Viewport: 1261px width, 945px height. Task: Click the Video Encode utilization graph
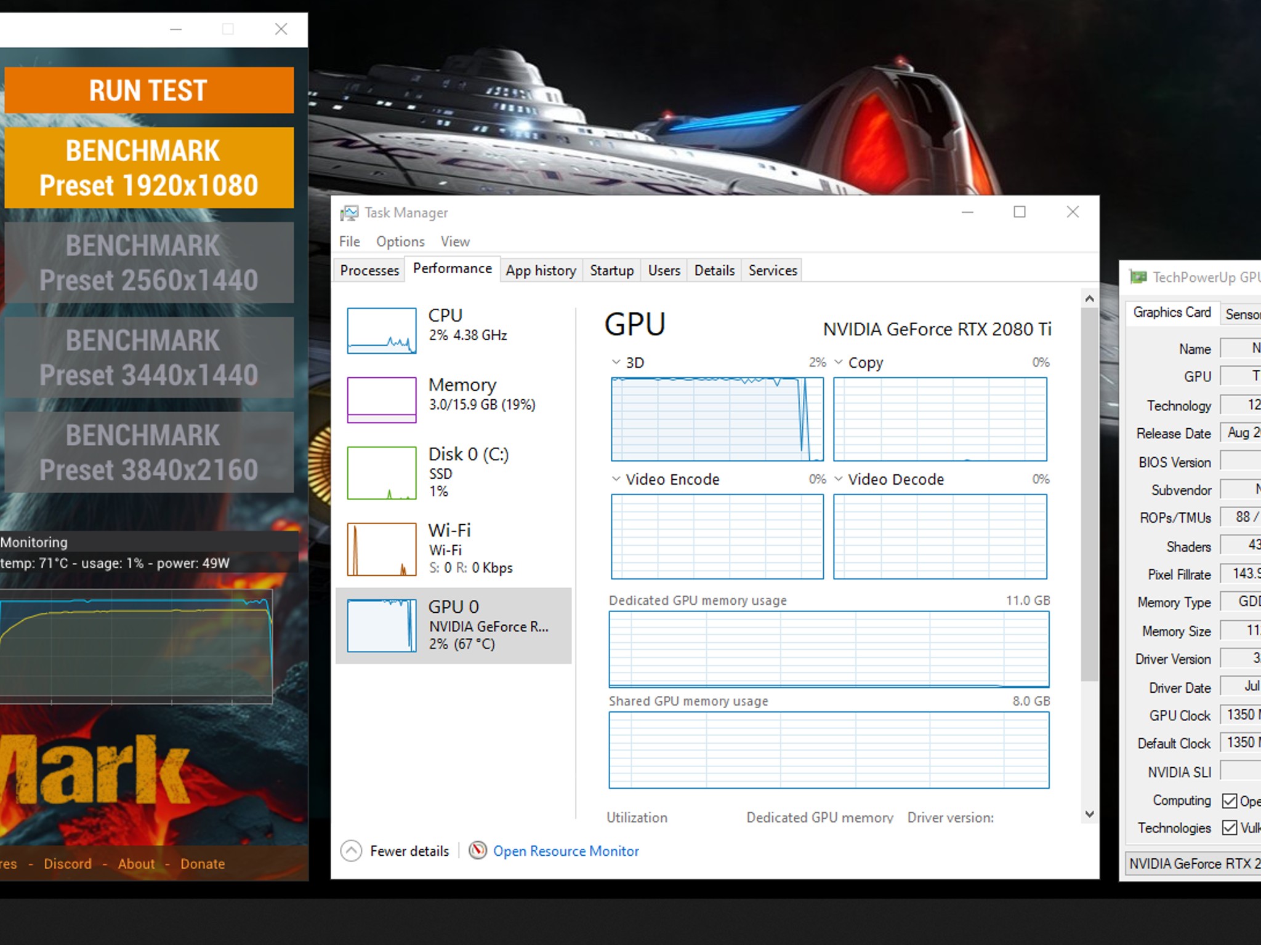coord(717,536)
